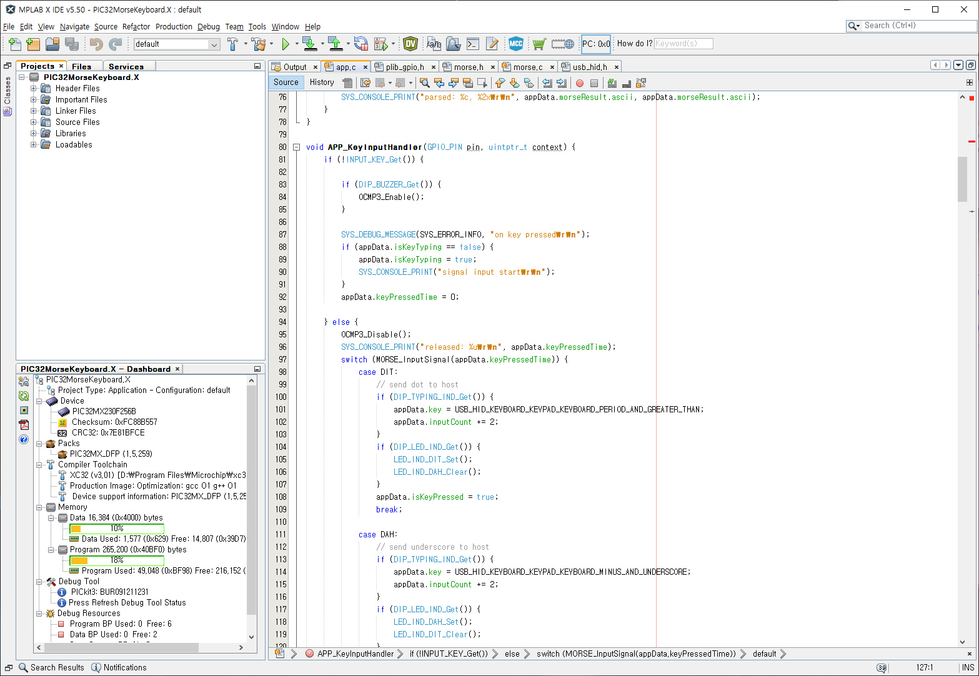Switch to the morse.c editor tab
Screen dimensions: 979x676
pos(528,67)
